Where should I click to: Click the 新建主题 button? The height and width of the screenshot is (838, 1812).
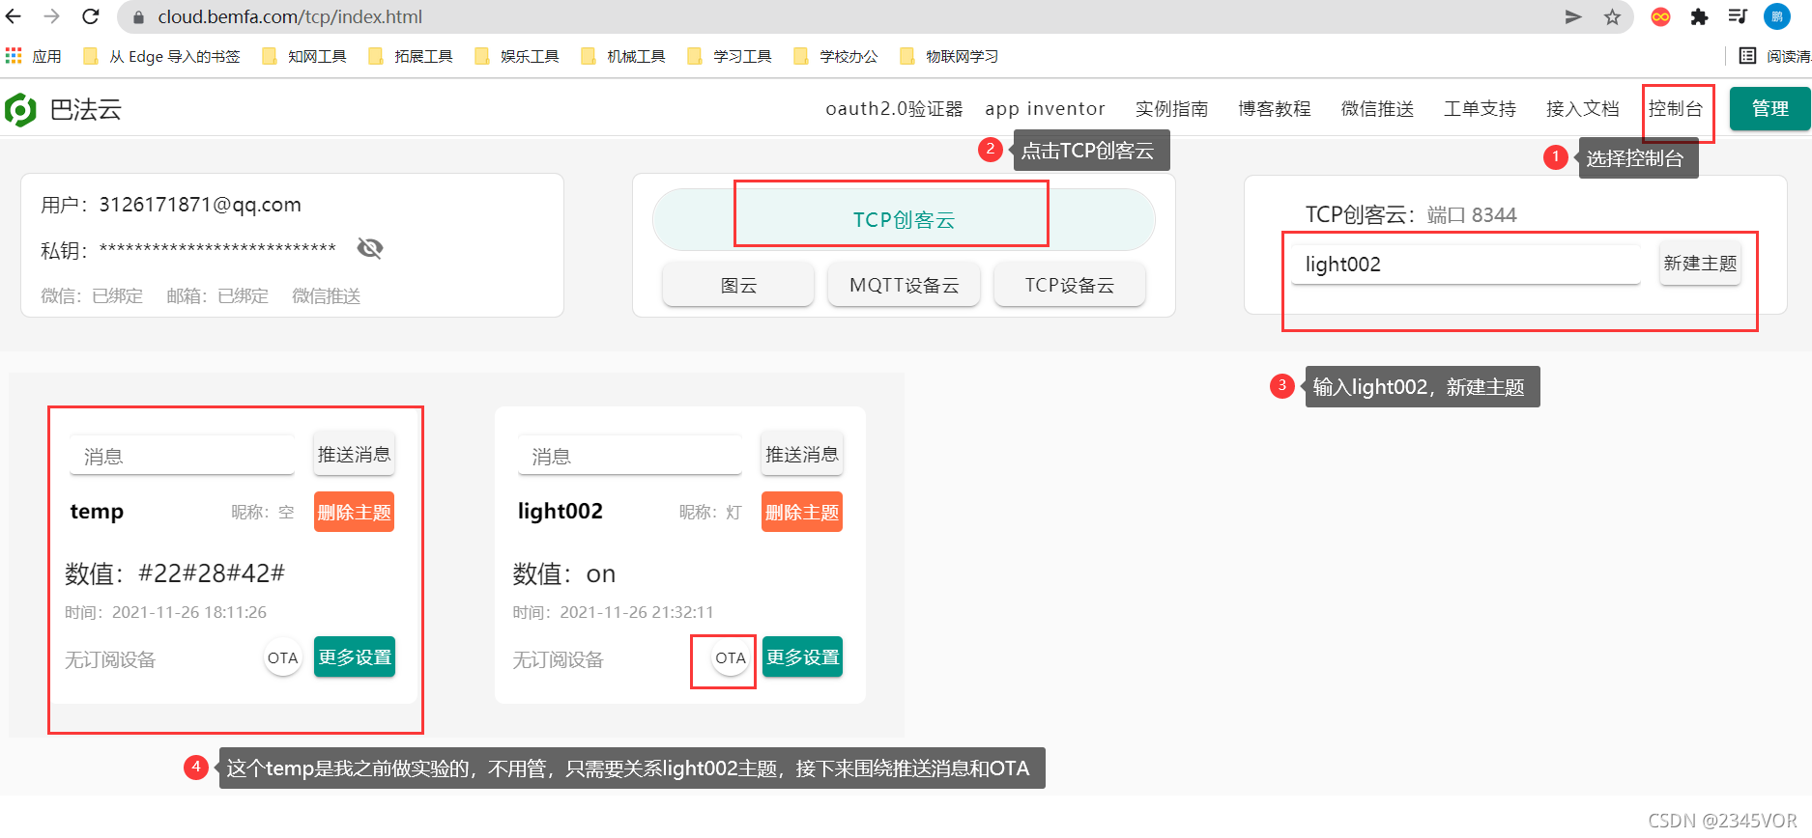tap(1700, 264)
